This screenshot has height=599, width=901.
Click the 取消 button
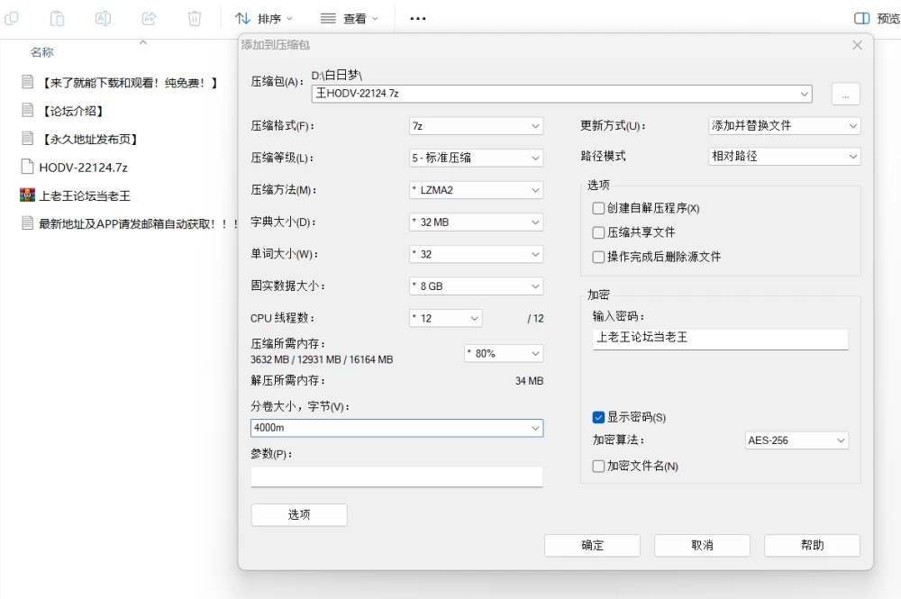point(702,545)
